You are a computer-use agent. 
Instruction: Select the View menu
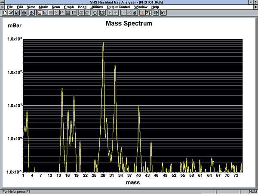pos(31,7)
